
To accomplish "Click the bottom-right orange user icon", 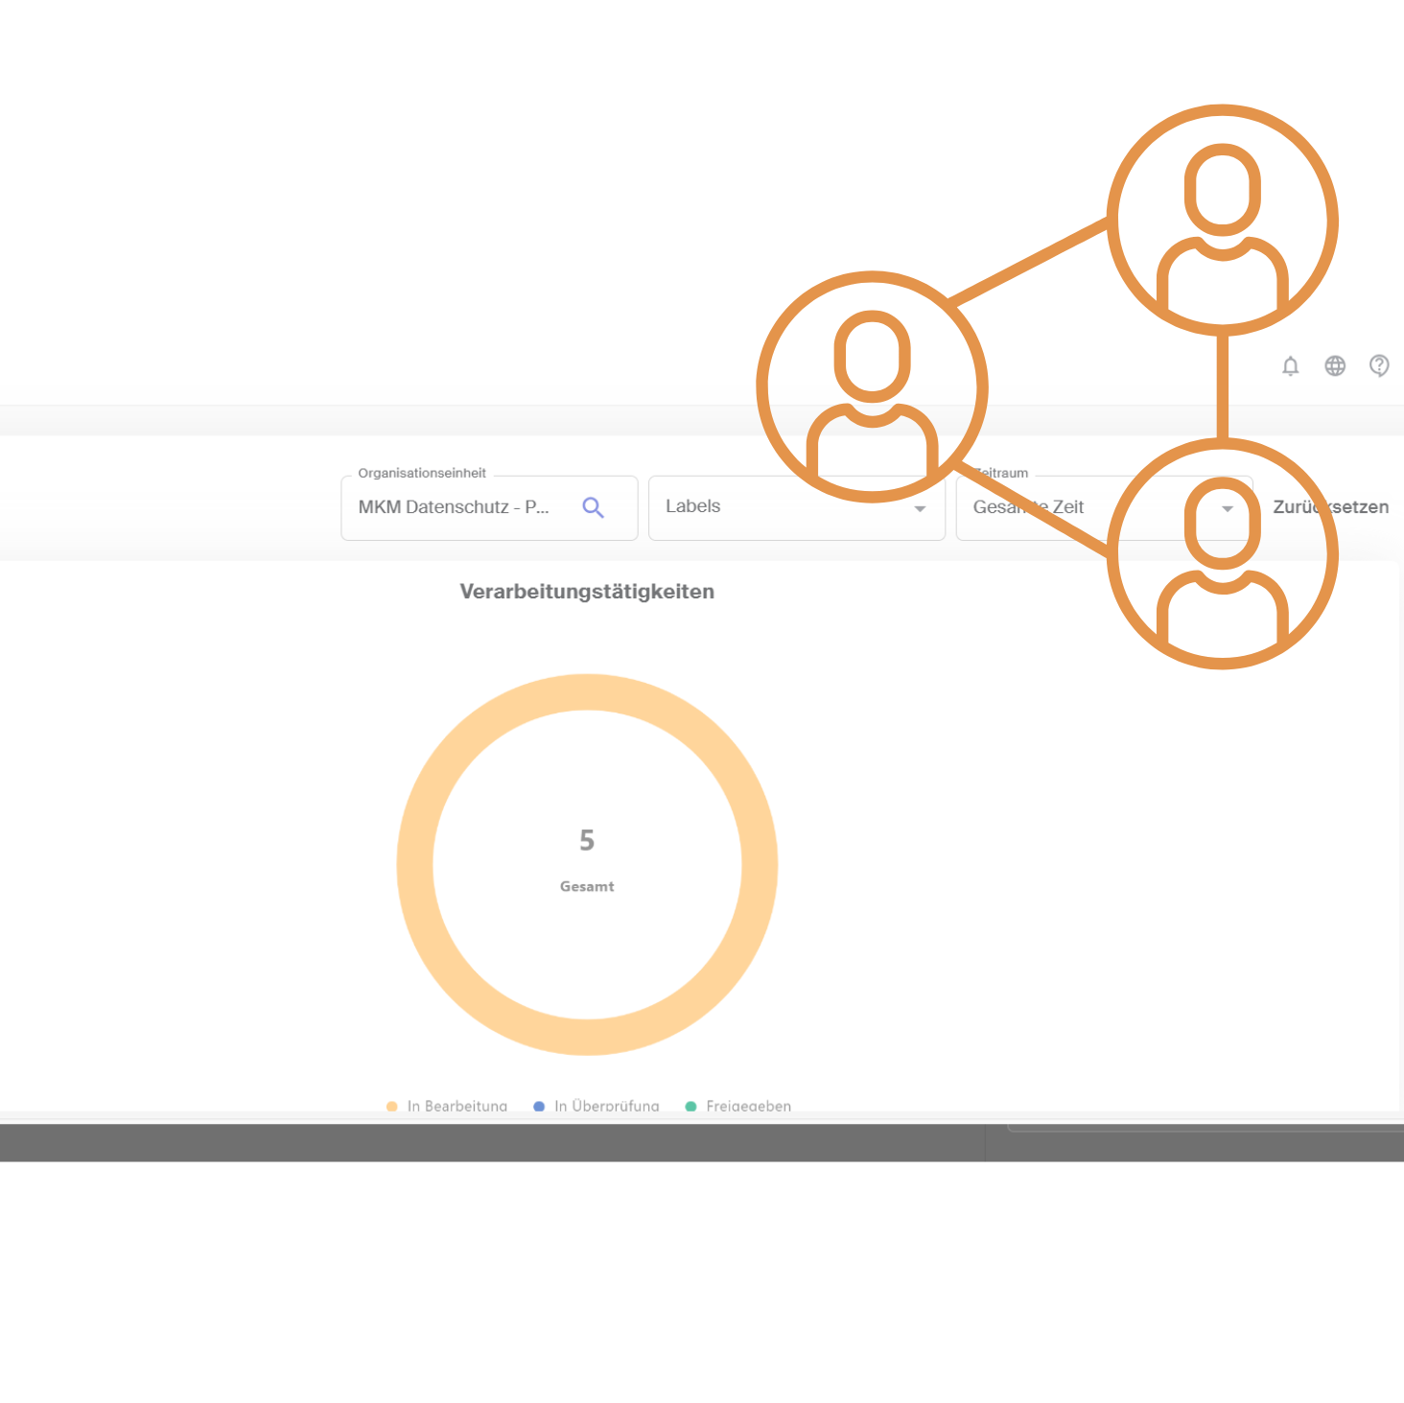I will 1222,553.
